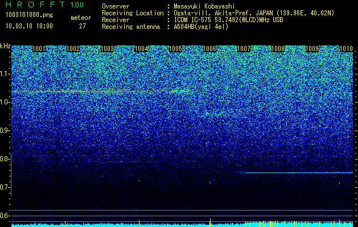Image resolution: width=358 pixels, height=227 pixels.
Task: Click the 1.1 frequency axis label
Action: coord(5,74)
